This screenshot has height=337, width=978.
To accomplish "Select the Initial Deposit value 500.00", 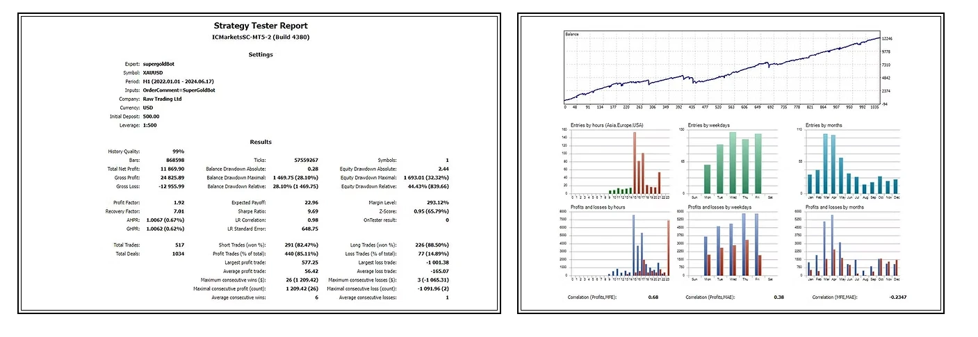I will pos(151,117).
